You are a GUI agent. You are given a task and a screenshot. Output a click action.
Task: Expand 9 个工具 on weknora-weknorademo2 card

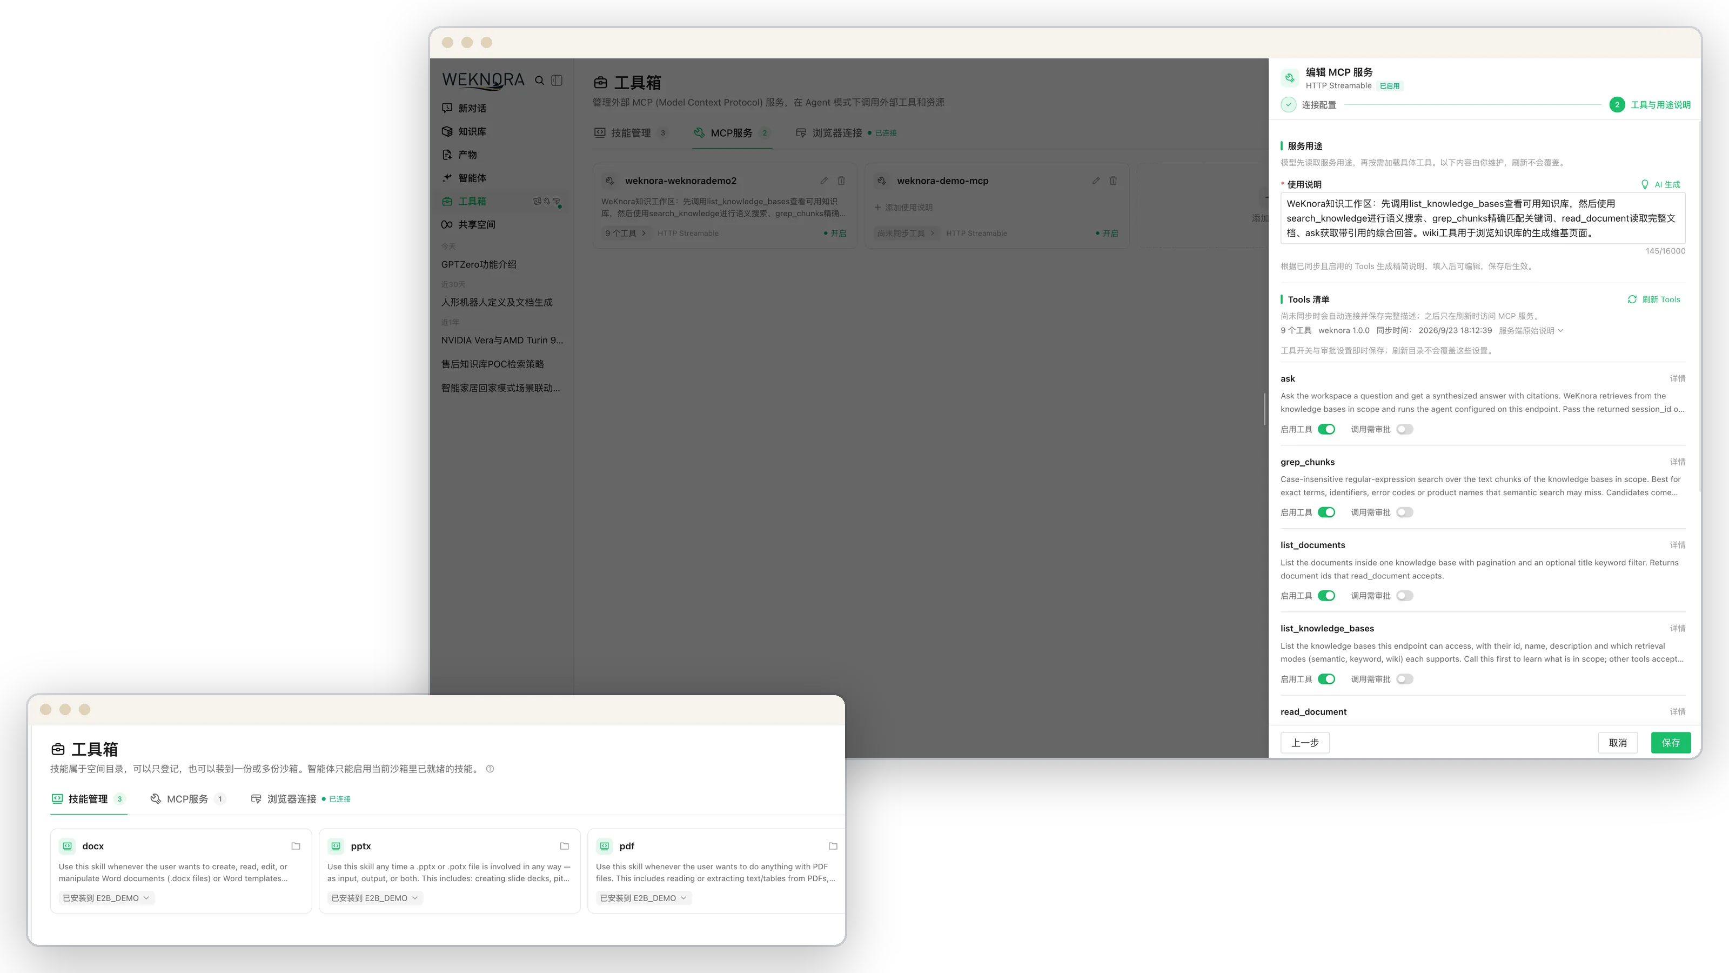(626, 233)
